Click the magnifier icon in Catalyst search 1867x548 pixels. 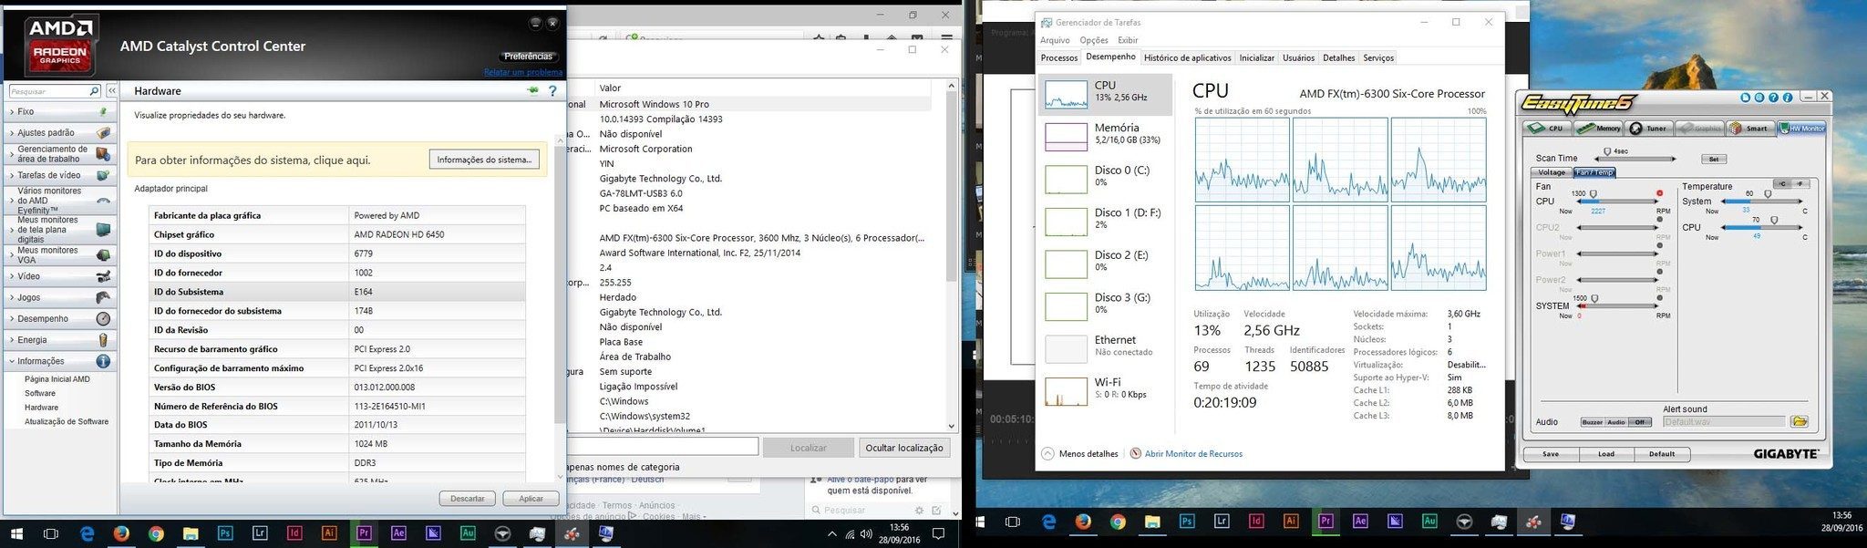pyautogui.click(x=93, y=91)
